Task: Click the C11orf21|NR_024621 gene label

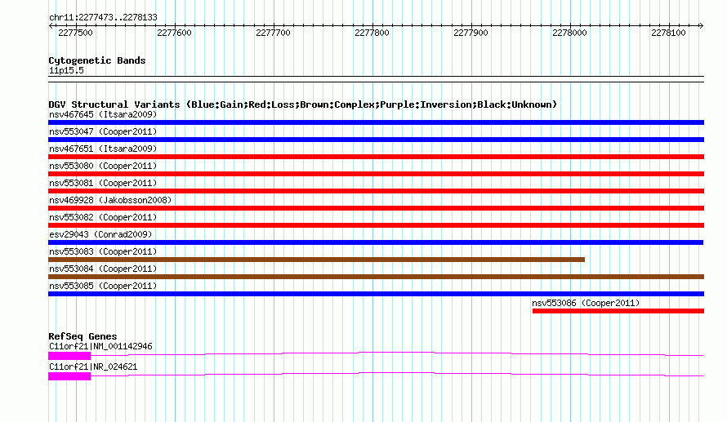Action: pyautogui.click(x=93, y=366)
